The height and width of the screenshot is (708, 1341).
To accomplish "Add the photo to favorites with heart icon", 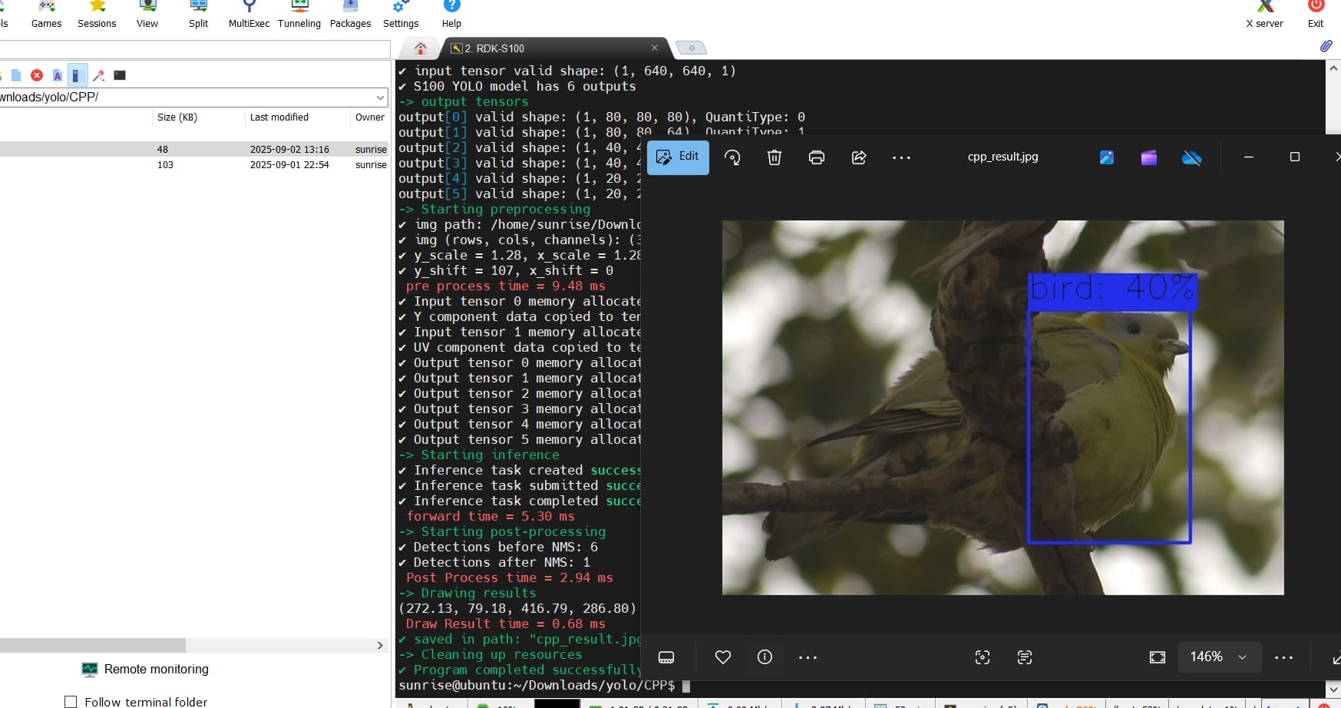I will 722,657.
